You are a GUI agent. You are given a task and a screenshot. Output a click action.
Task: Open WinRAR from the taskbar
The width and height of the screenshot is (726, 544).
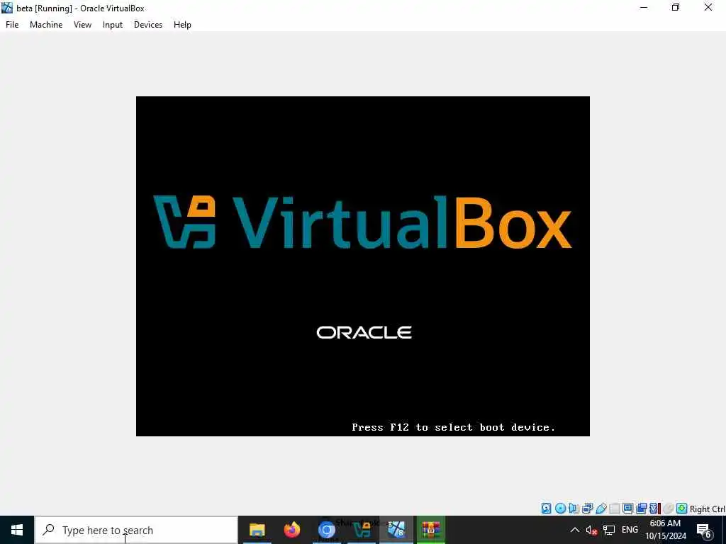[430, 530]
